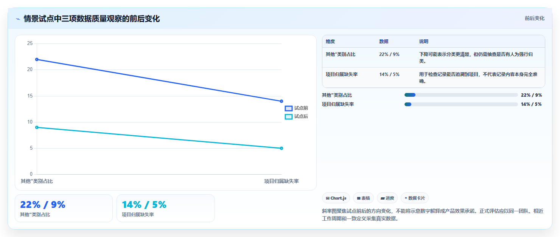Click the 14% / 5% value beside the progress bar
This screenshot has height=237, width=560.
click(x=531, y=104)
